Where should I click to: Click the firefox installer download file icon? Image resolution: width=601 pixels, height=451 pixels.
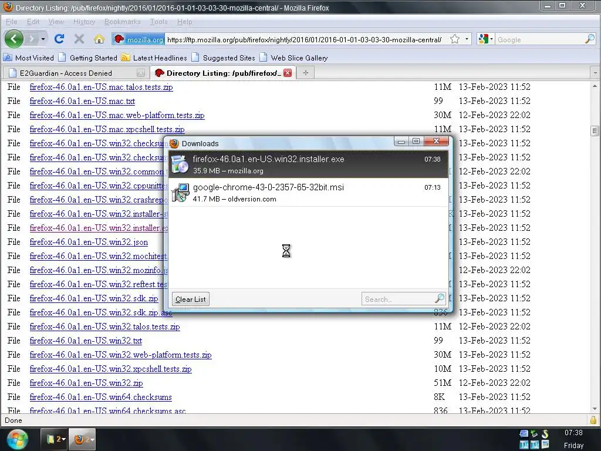pyautogui.click(x=180, y=164)
